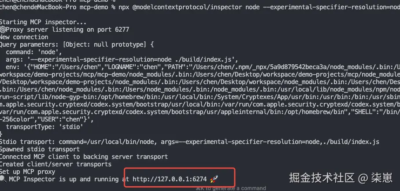Click 'Created client/server transports' line
The height and width of the screenshot is (191, 400).
point(56,164)
